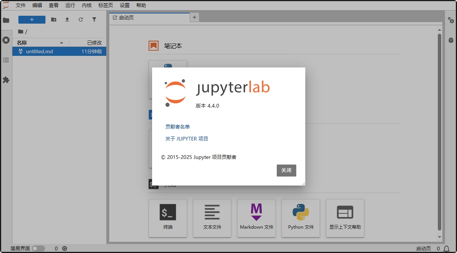Click the 关于 JUPYTER 项目 link
Image resolution: width=457 pixels, height=253 pixels.
(x=187, y=139)
